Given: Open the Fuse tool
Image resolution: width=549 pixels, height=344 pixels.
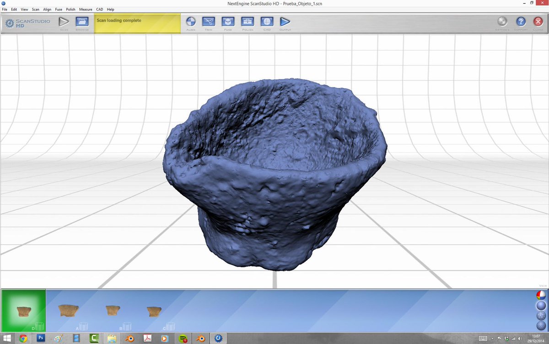Looking at the screenshot, I should pos(228,22).
